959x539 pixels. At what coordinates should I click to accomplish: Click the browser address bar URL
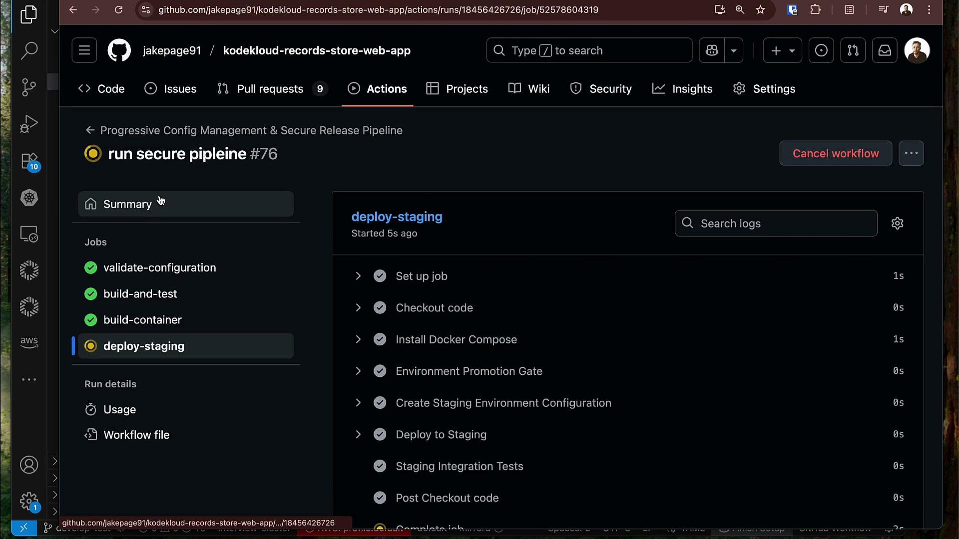(x=378, y=9)
